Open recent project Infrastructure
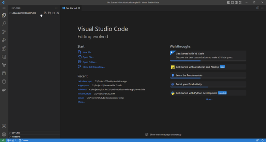266x142 pixels. click(x=85, y=94)
